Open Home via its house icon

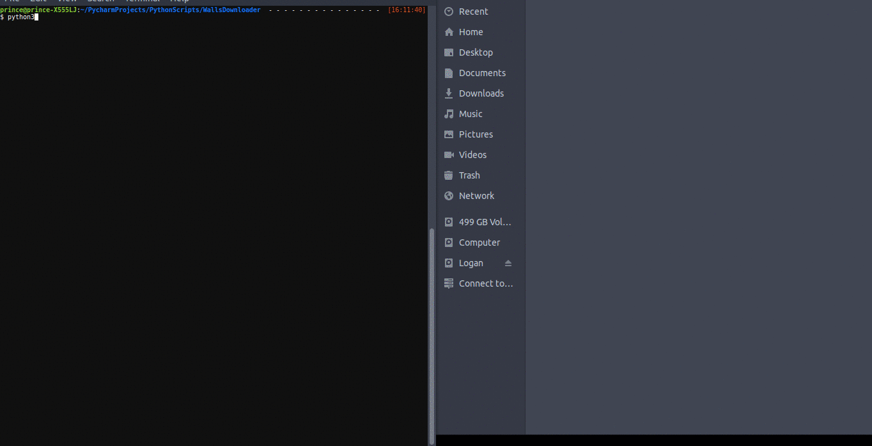click(449, 32)
